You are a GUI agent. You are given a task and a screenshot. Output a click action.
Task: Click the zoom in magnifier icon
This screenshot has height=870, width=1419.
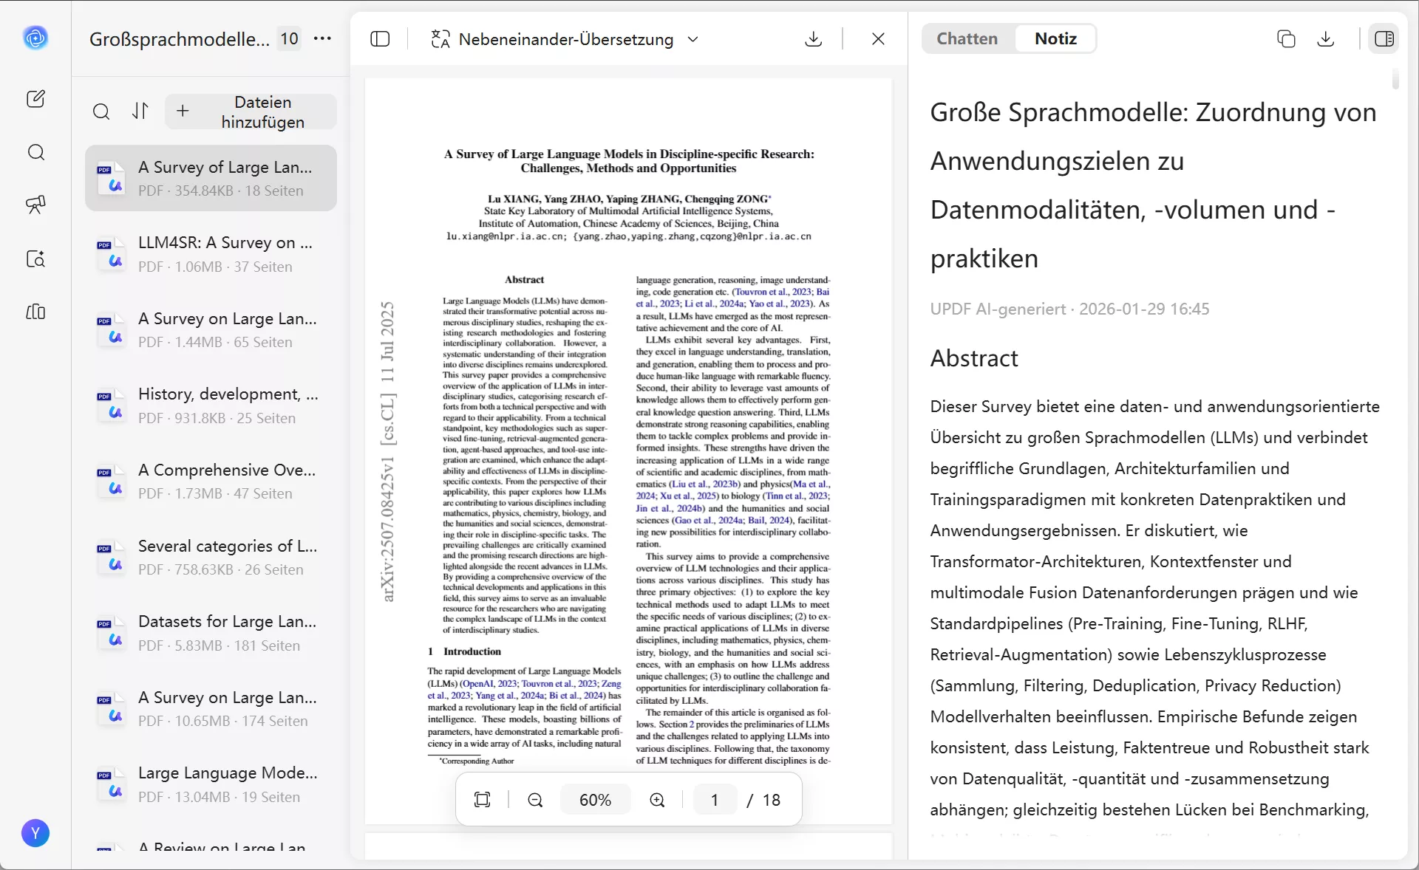[657, 800]
